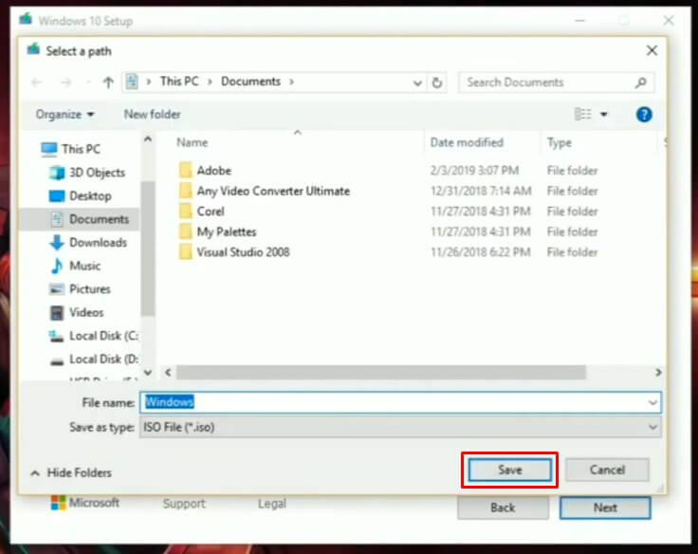Screen dimensions: 698x554
Task: Select the My Palettes folder icon
Action: click(186, 231)
